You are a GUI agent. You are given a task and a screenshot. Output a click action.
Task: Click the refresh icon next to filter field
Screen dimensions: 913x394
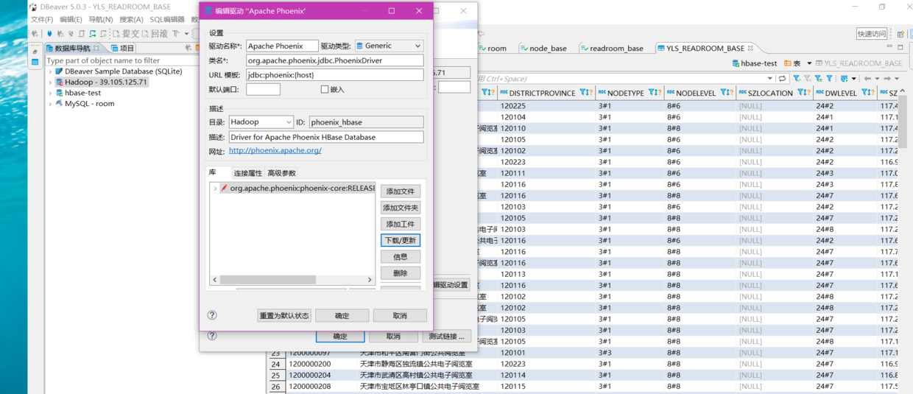(782, 78)
